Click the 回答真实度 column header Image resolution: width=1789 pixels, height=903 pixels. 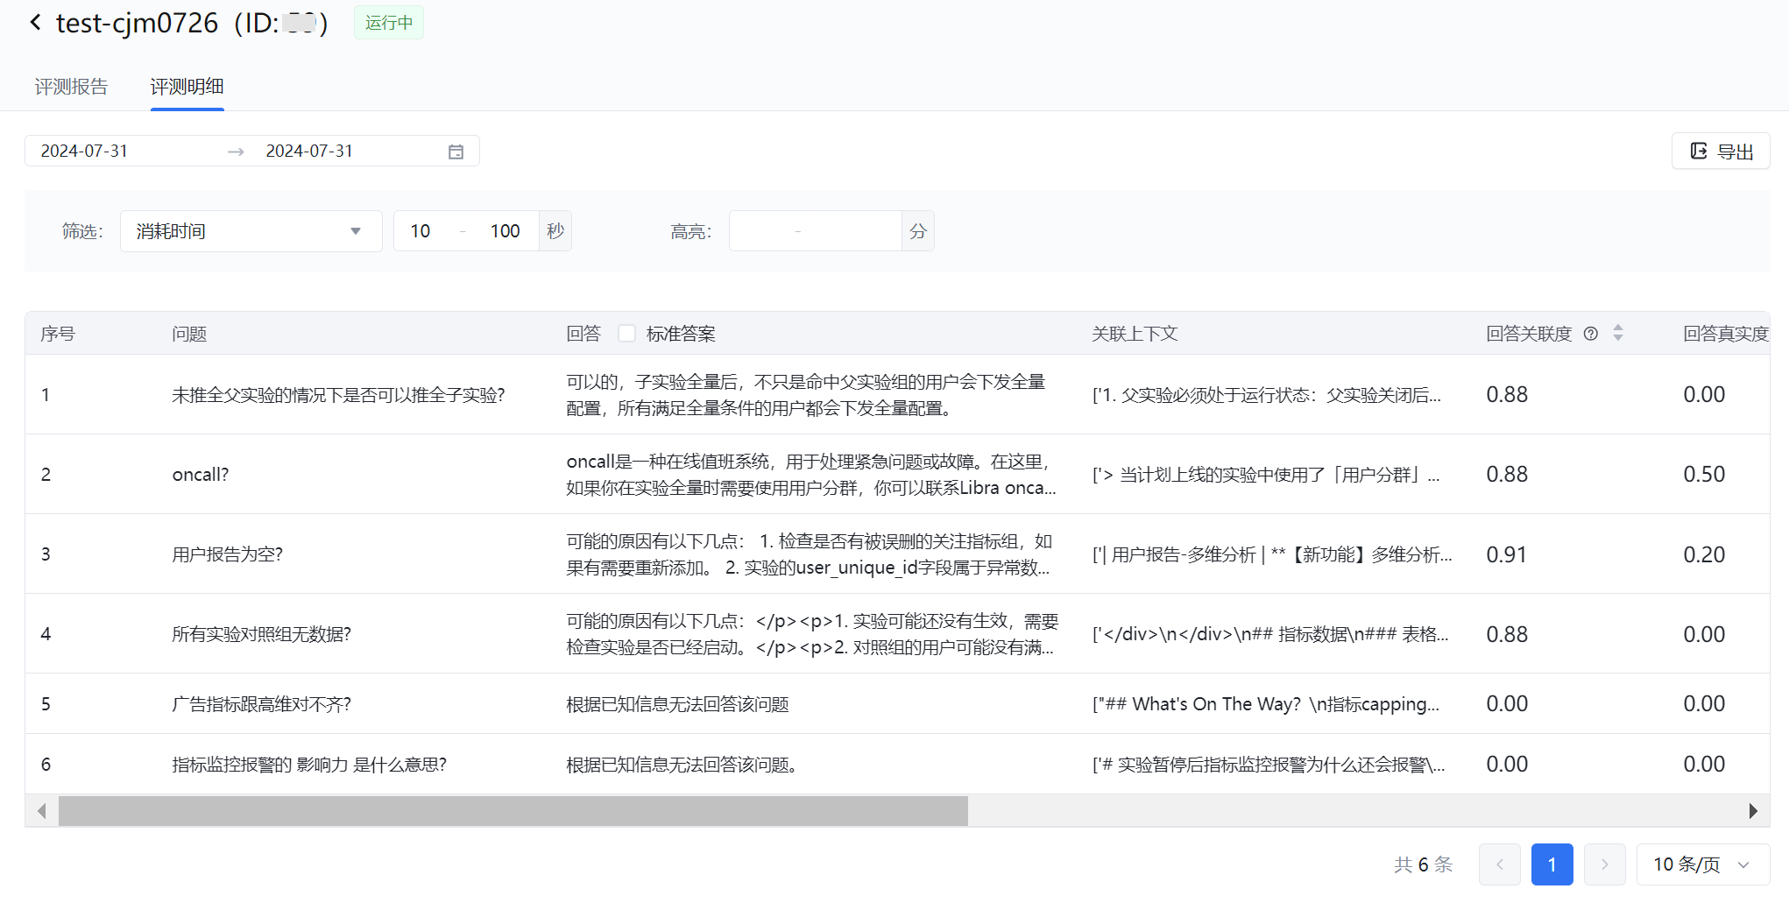tap(1726, 334)
